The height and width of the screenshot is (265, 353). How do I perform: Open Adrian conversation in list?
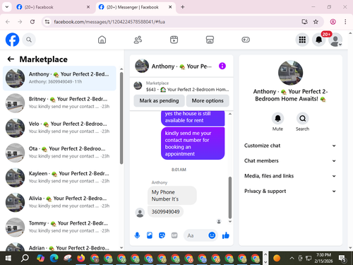coord(59,246)
